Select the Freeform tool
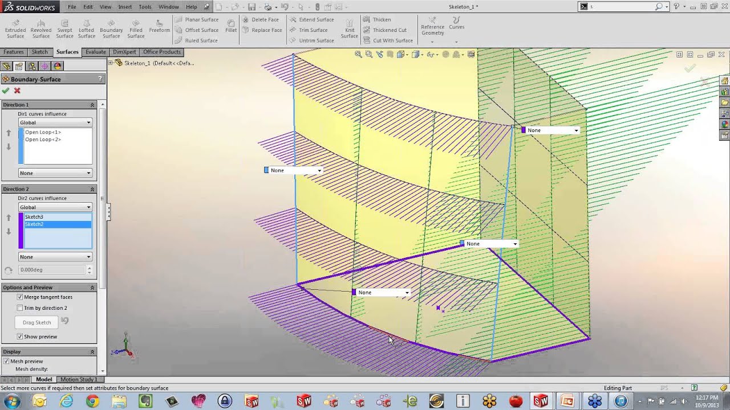 pyautogui.click(x=159, y=26)
